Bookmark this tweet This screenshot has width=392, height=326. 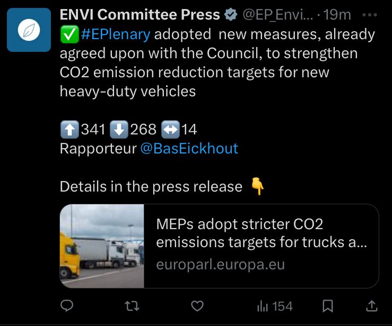coord(328,306)
